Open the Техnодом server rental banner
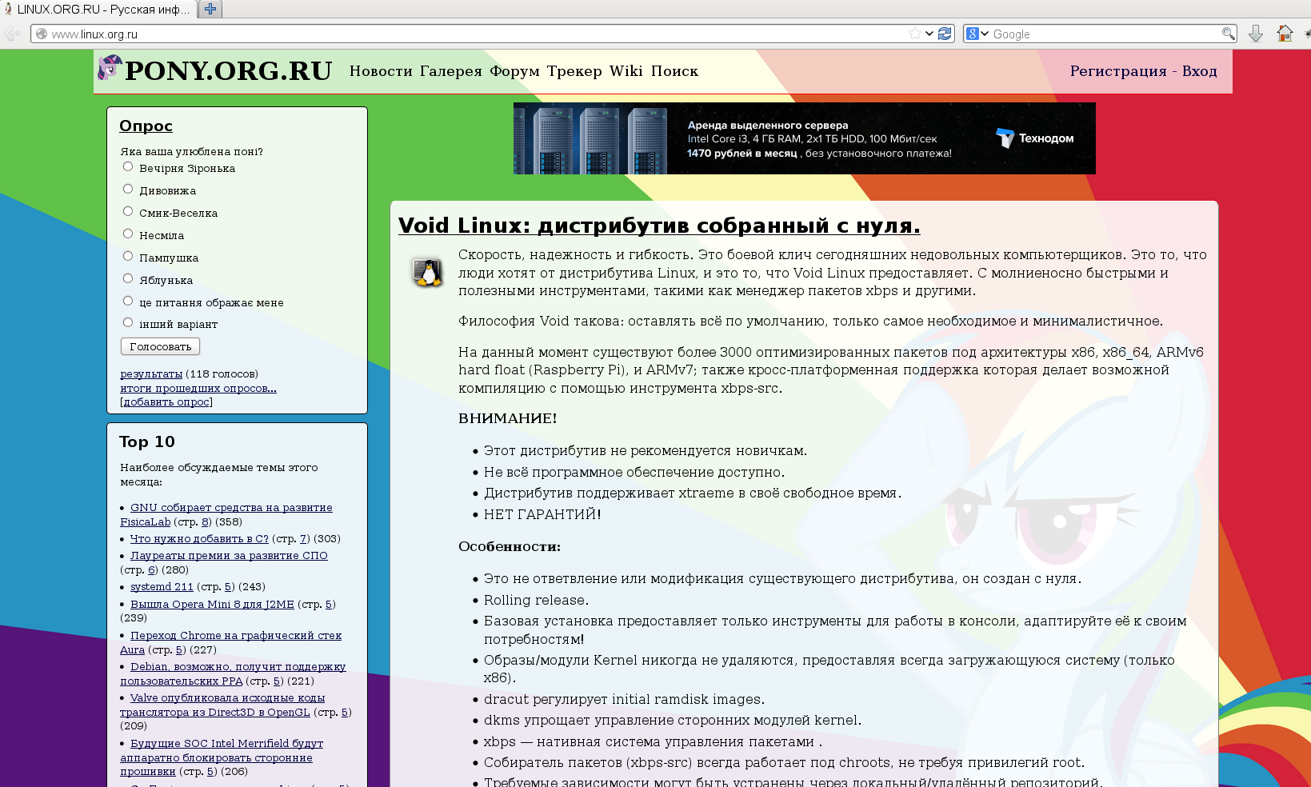Viewport: 1311px width, 787px height. (804, 138)
